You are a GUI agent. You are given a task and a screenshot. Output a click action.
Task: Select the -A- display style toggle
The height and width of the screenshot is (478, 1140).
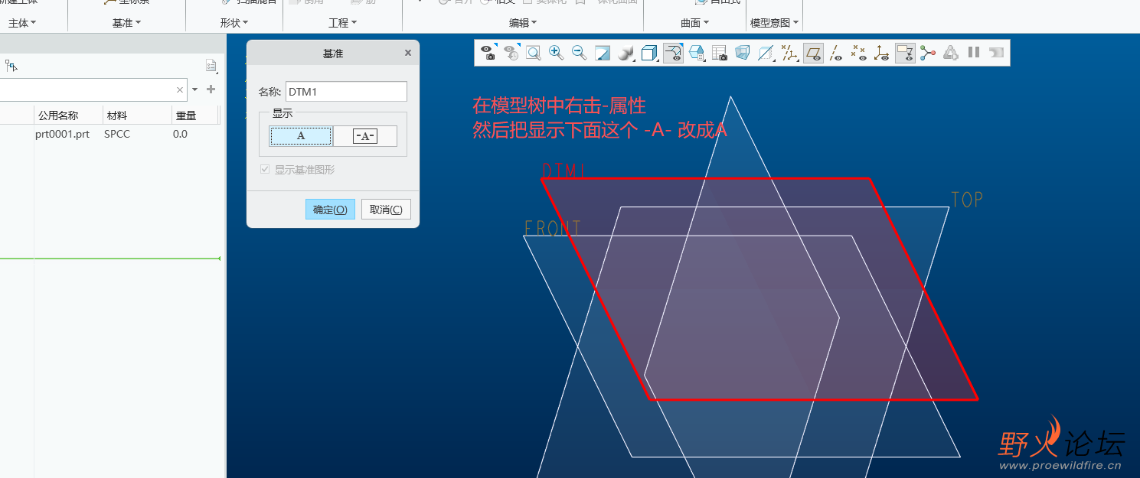point(365,135)
